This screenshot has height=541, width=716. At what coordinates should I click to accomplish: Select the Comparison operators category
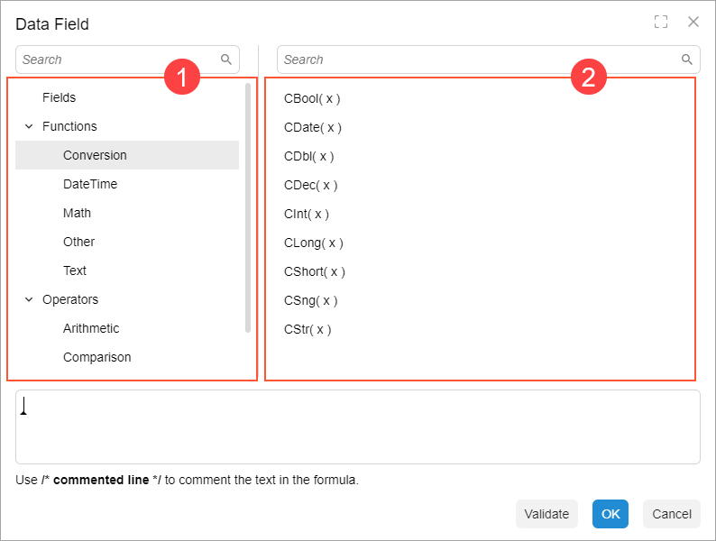tap(96, 357)
